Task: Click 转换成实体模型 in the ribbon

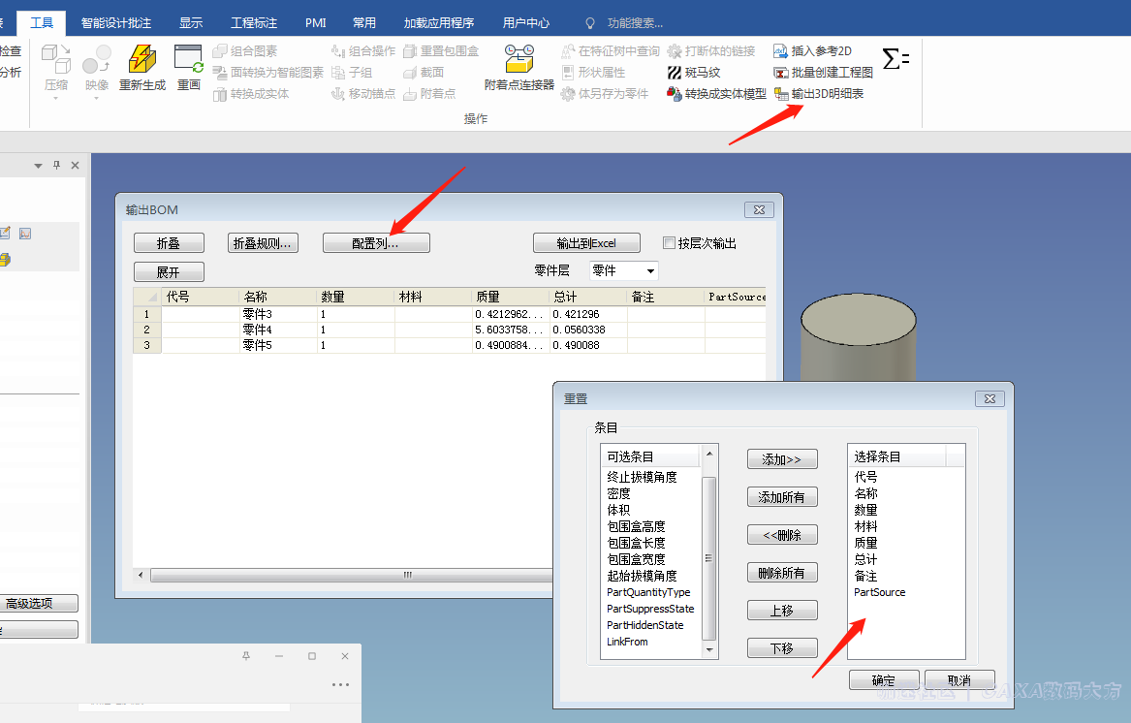Action: coord(717,94)
